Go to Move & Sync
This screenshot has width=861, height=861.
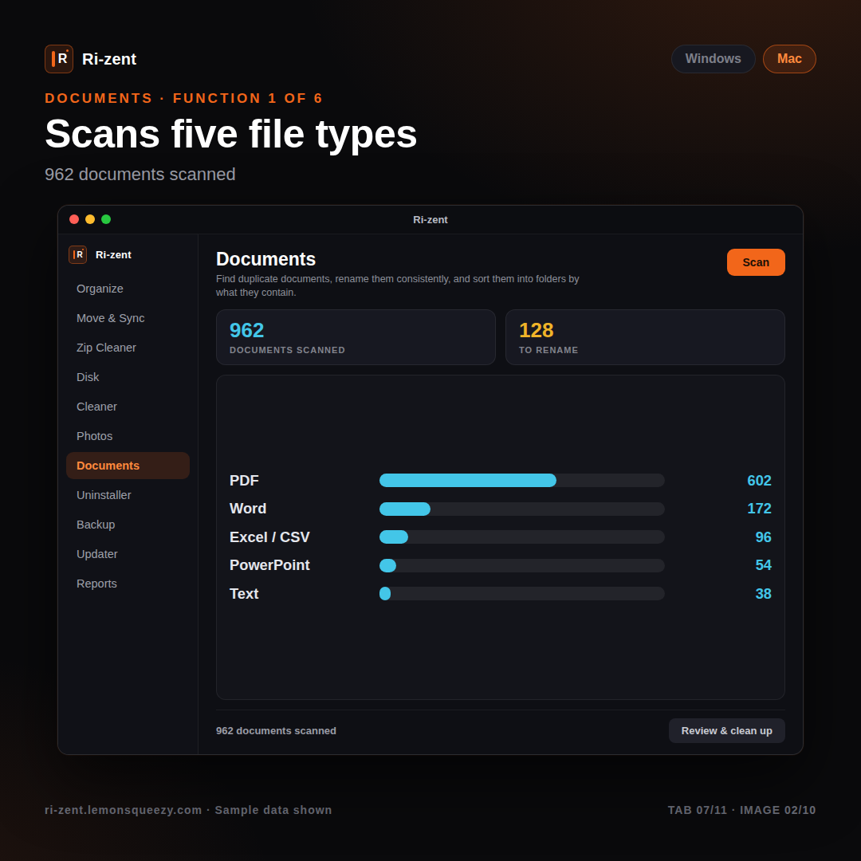point(128,318)
